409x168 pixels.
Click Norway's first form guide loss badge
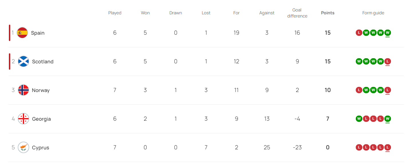359,90
